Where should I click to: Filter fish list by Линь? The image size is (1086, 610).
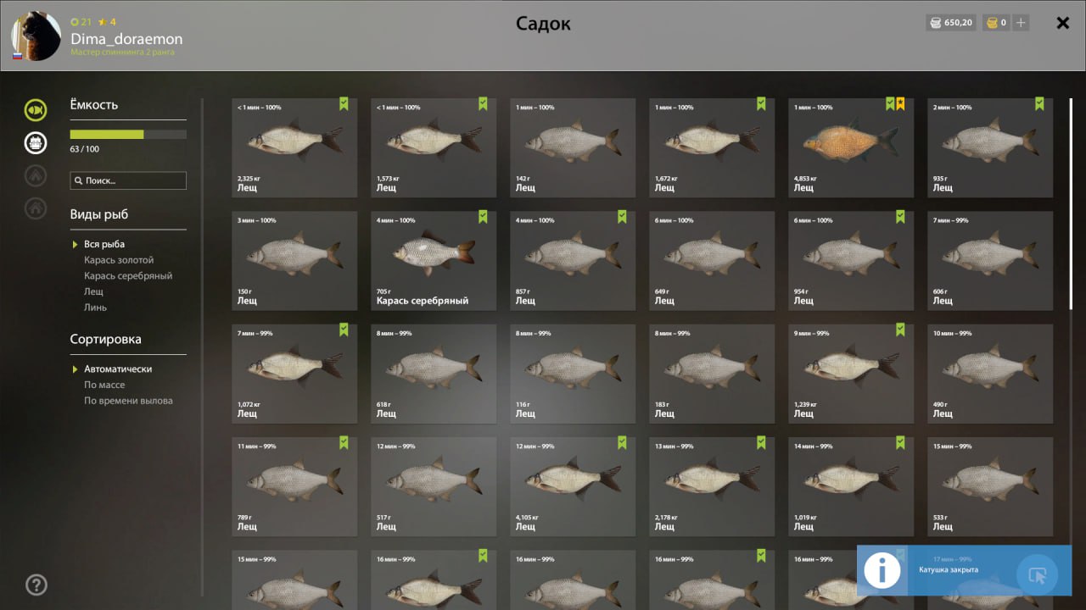click(x=95, y=308)
